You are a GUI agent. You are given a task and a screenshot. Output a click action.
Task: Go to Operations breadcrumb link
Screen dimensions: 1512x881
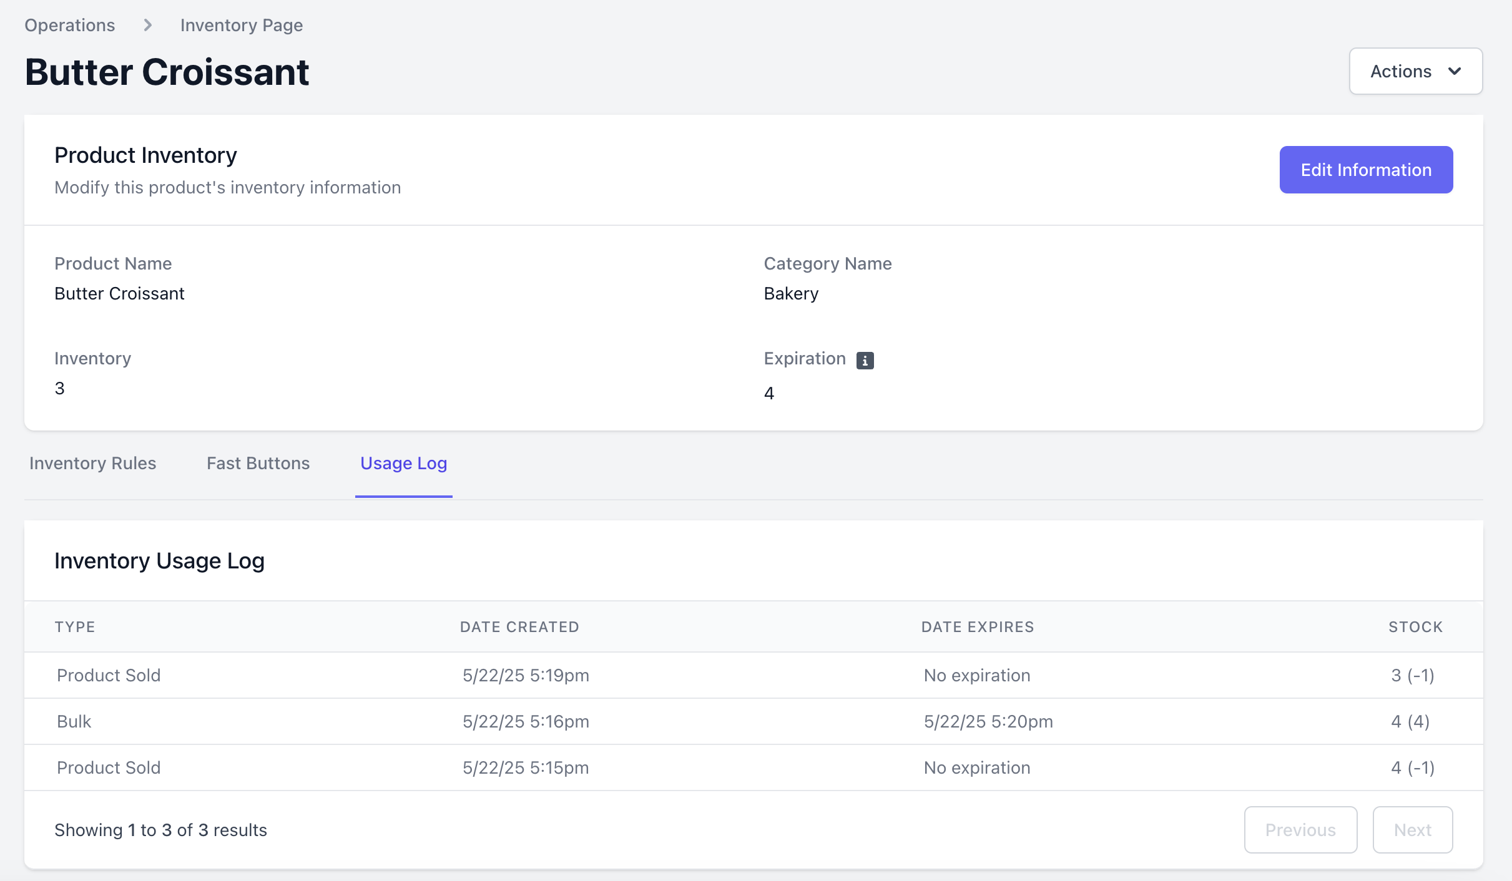pyautogui.click(x=70, y=25)
